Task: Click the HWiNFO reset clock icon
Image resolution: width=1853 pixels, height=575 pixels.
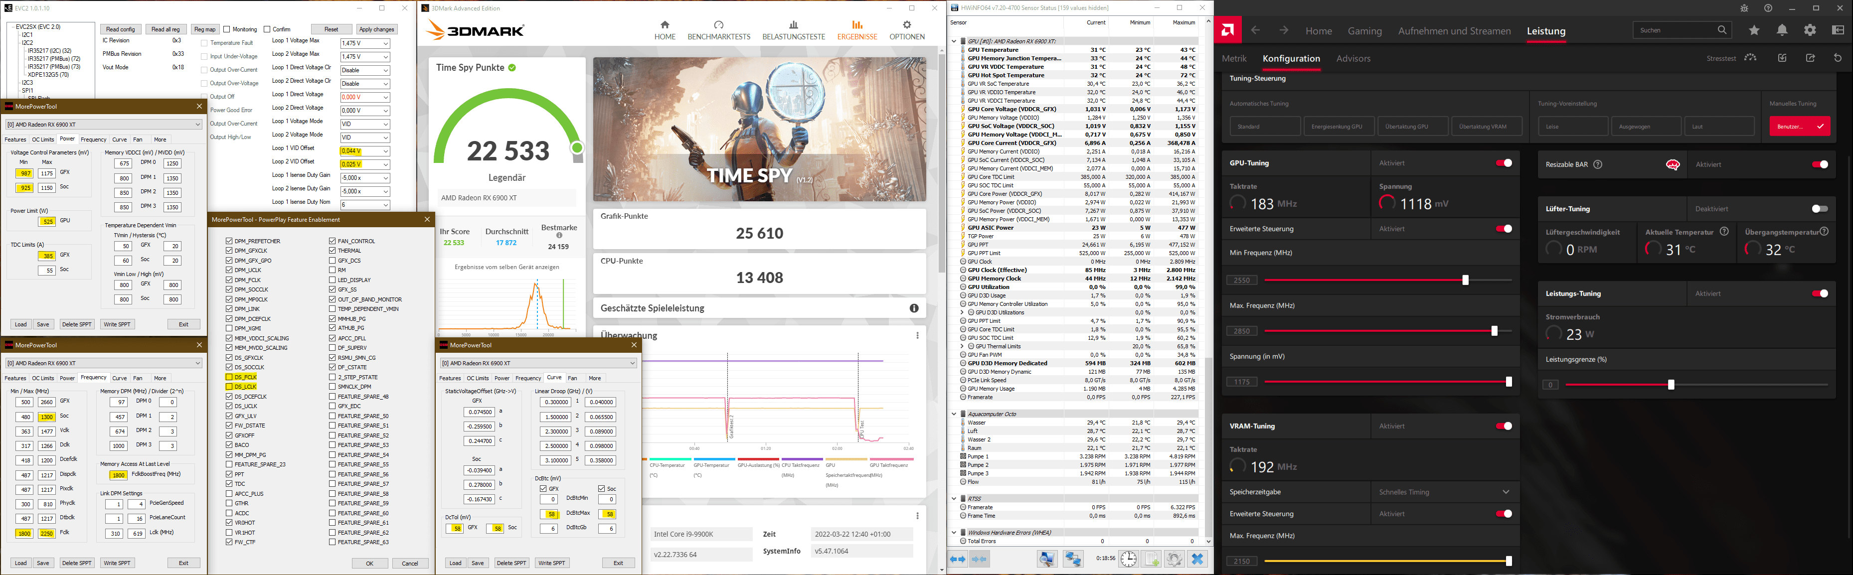Action: click(1128, 559)
